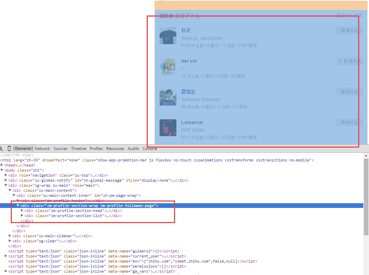This screenshot has width=369, height=275.
Task: Click the magnifying glass inspect search icon
Action: [x=2, y=148]
